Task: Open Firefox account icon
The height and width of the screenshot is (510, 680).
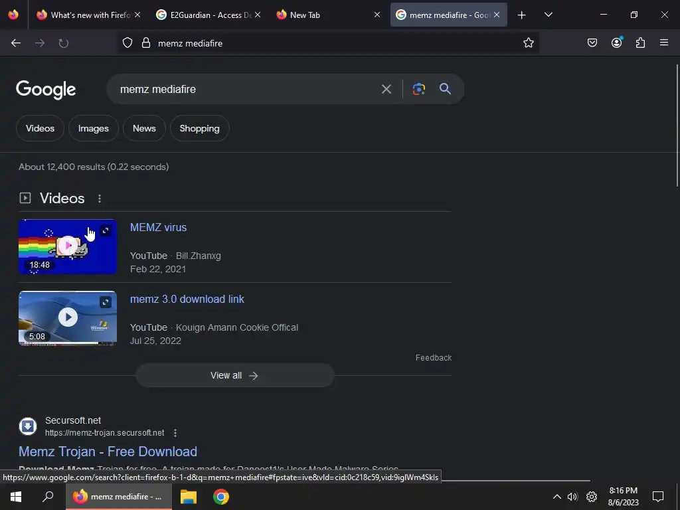Action: [617, 42]
